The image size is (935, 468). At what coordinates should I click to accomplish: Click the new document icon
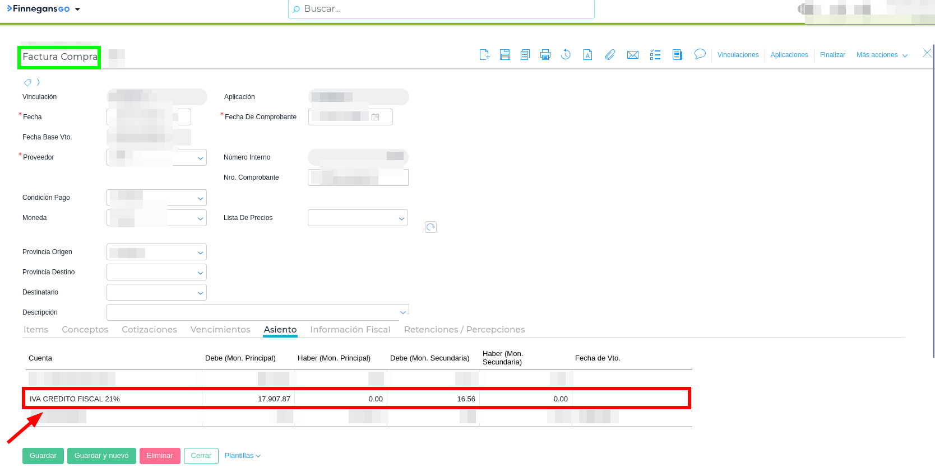[x=484, y=55]
